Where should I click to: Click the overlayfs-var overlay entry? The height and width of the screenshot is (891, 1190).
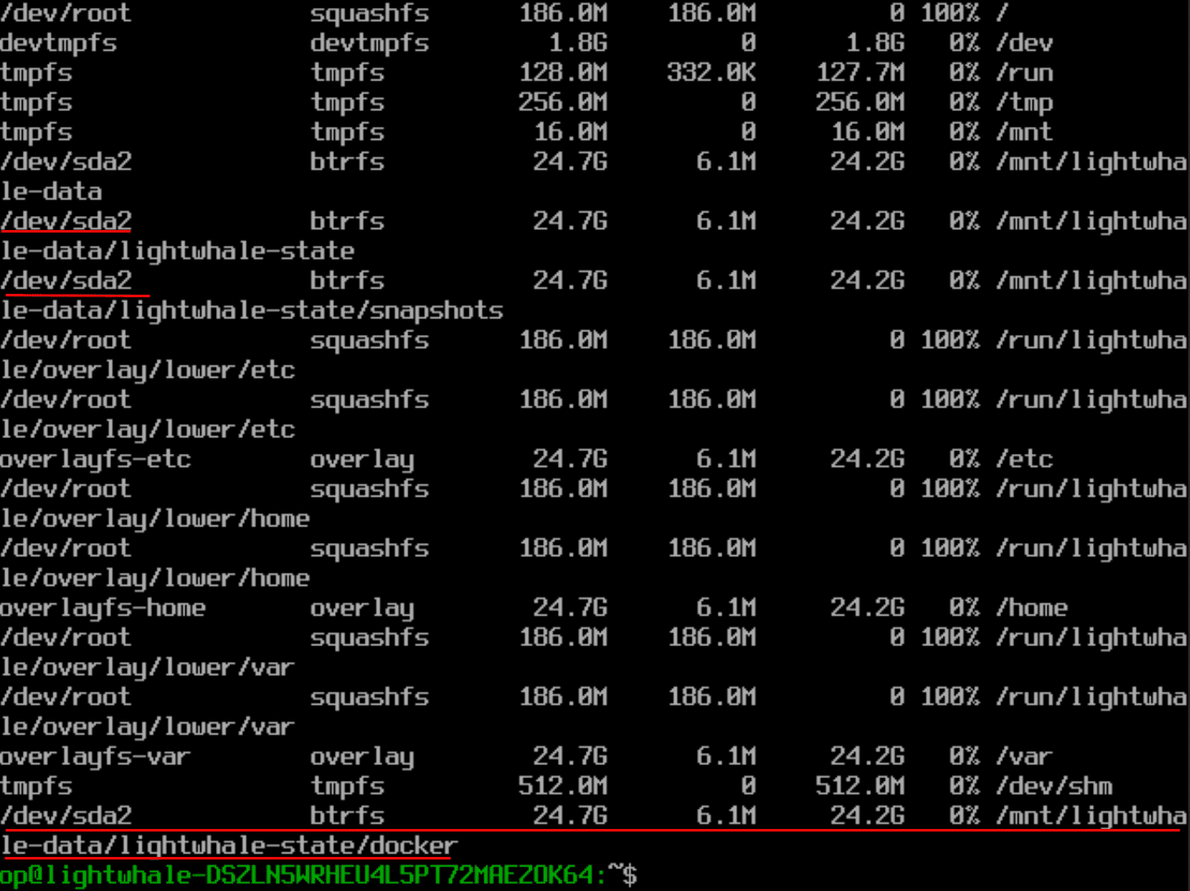(x=95, y=756)
